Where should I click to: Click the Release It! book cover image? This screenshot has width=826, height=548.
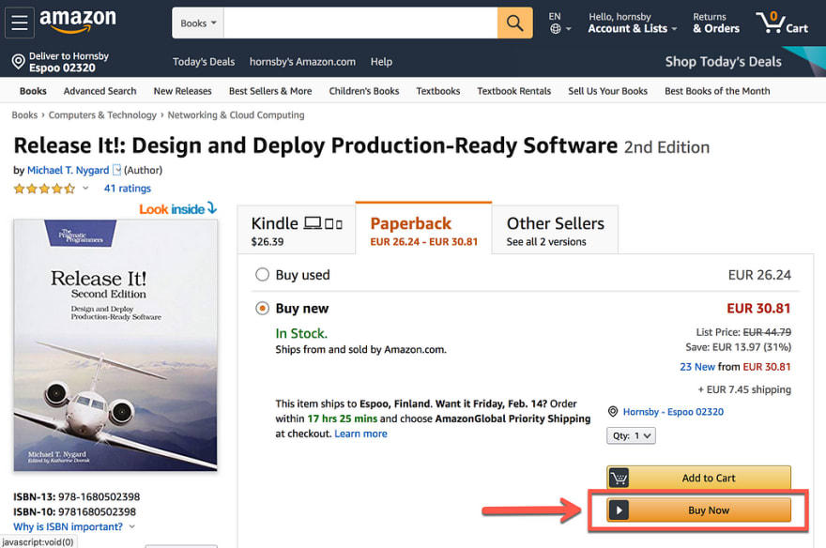pyautogui.click(x=115, y=344)
